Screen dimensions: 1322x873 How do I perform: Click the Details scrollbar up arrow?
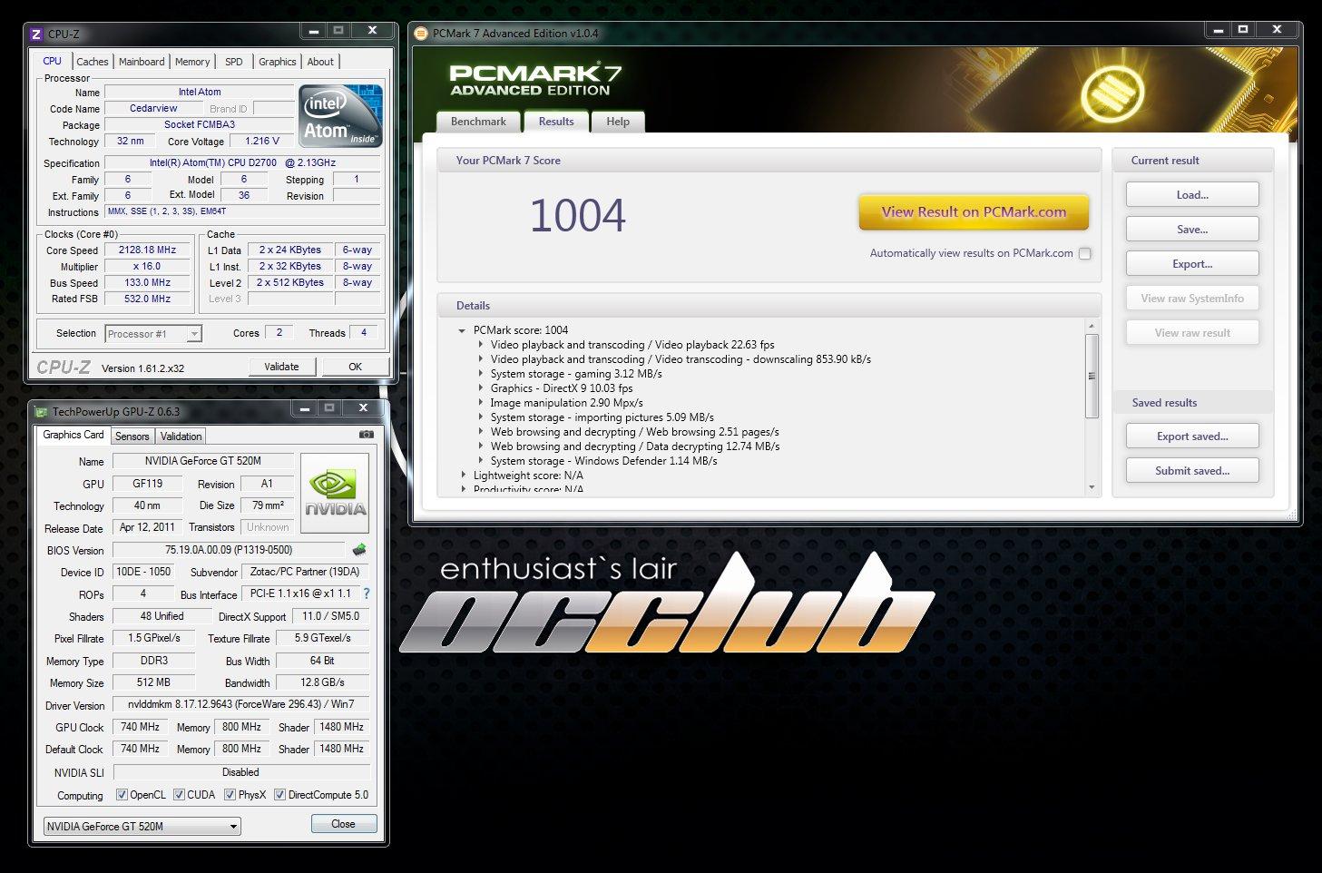tap(1092, 326)
